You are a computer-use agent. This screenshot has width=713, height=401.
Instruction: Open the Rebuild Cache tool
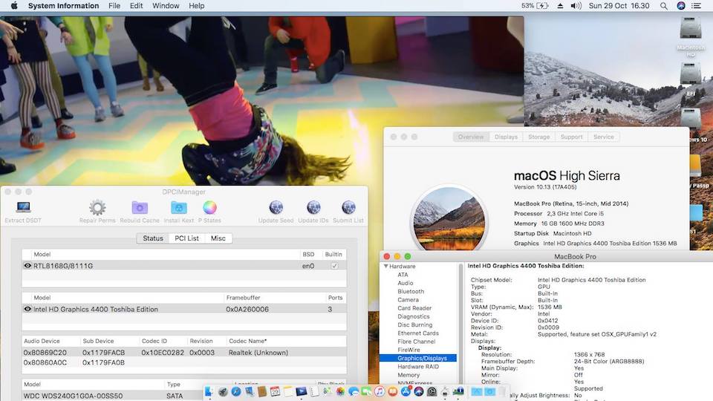pyautogui.click(x=140, y=208)
